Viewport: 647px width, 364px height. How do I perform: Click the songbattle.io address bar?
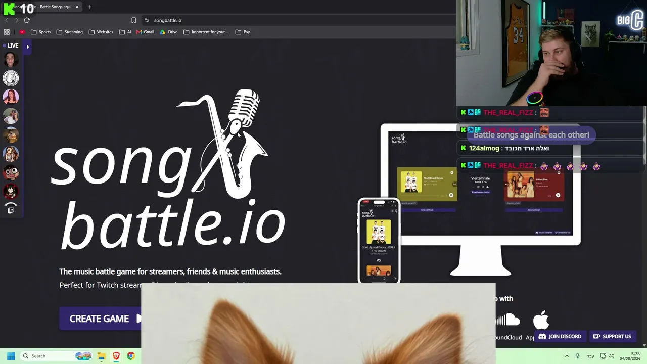click(298, 20)
